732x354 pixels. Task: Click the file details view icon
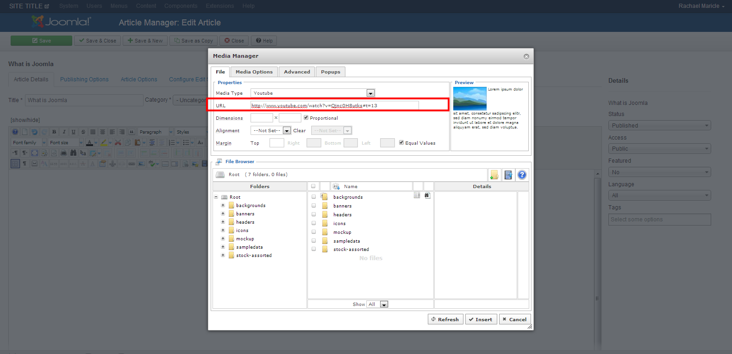[417, 195]
